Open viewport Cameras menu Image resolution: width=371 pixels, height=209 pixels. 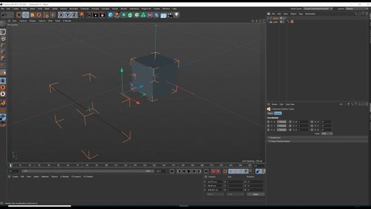coord(23,21)
